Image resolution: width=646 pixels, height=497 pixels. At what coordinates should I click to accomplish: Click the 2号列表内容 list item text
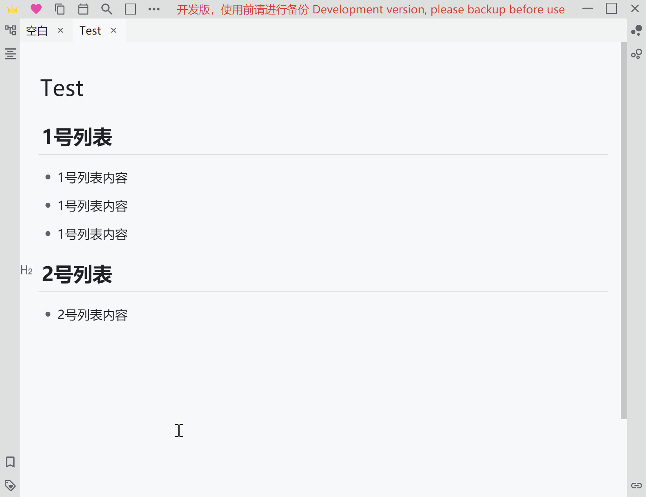coord(93,315)
